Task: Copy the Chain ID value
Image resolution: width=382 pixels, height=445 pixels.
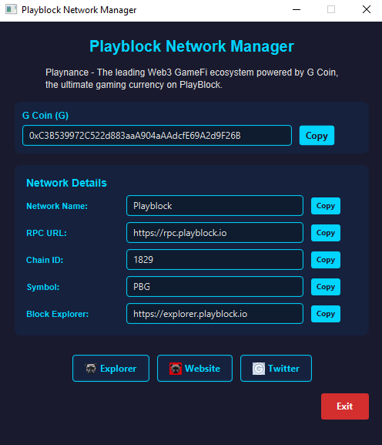Action: tap(326, 260)
